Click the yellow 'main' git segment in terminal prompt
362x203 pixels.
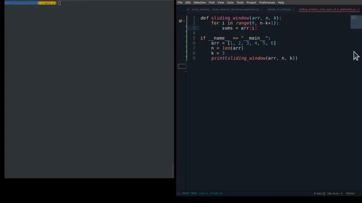[47, 3]
